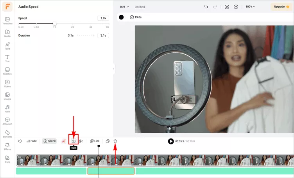
Task: Open the AI Speech sidebar panel
Action: click(x=7, y=121)
